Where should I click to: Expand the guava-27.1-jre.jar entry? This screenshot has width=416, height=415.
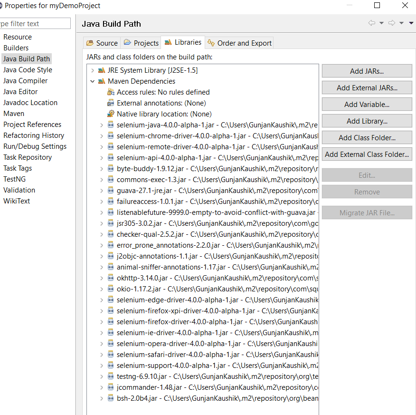[x=101, y=191]
